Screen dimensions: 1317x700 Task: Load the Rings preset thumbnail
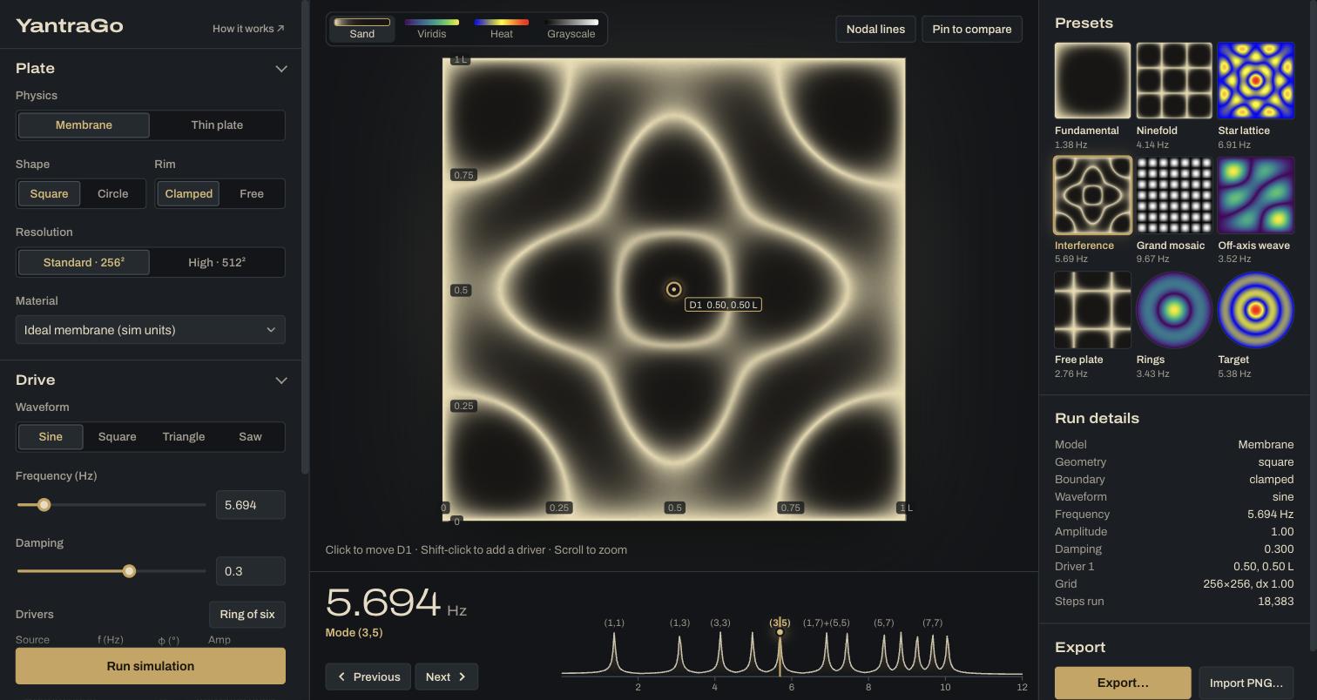point(1174,310)
